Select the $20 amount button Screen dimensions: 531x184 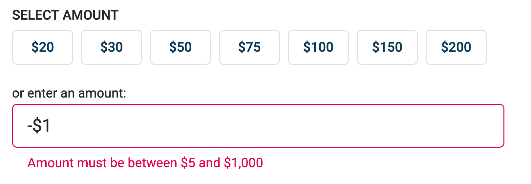point(43,47)
